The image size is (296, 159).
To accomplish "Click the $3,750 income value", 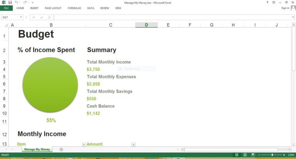I will tap(93, 69).
